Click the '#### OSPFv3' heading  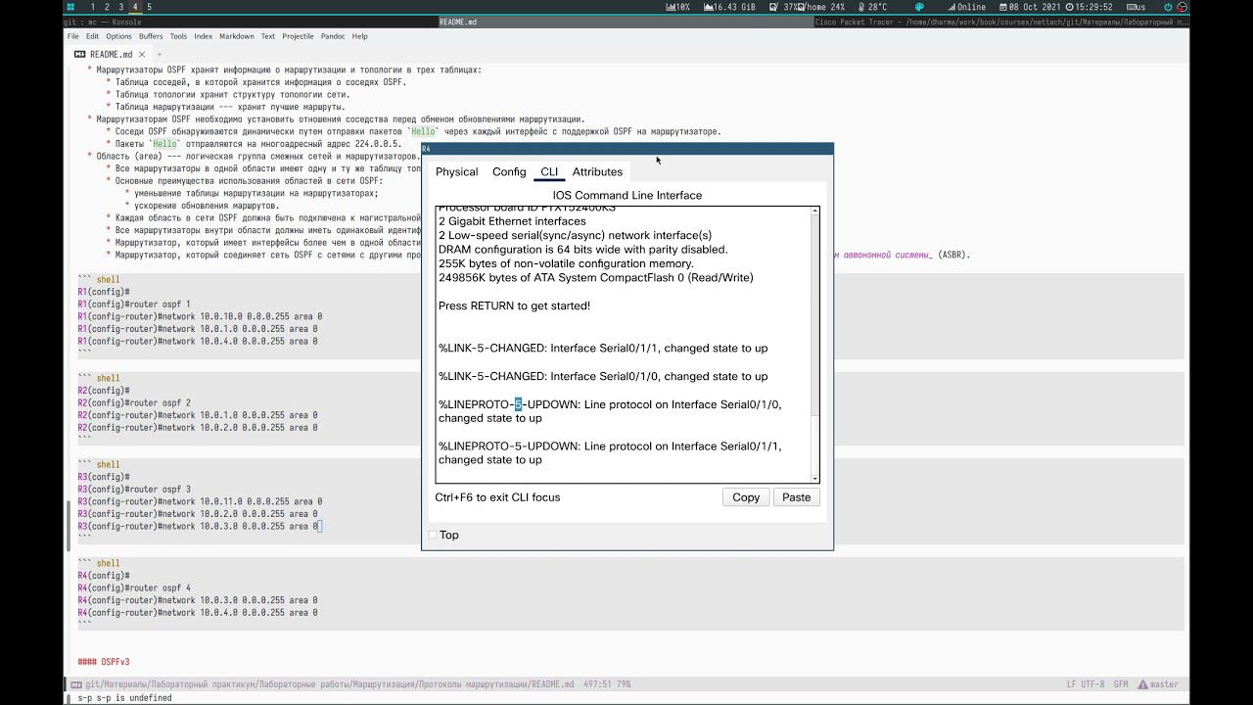click(104, 662)
